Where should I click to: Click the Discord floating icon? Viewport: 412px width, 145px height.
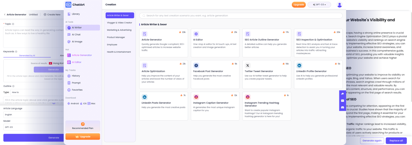coord(342,107)
